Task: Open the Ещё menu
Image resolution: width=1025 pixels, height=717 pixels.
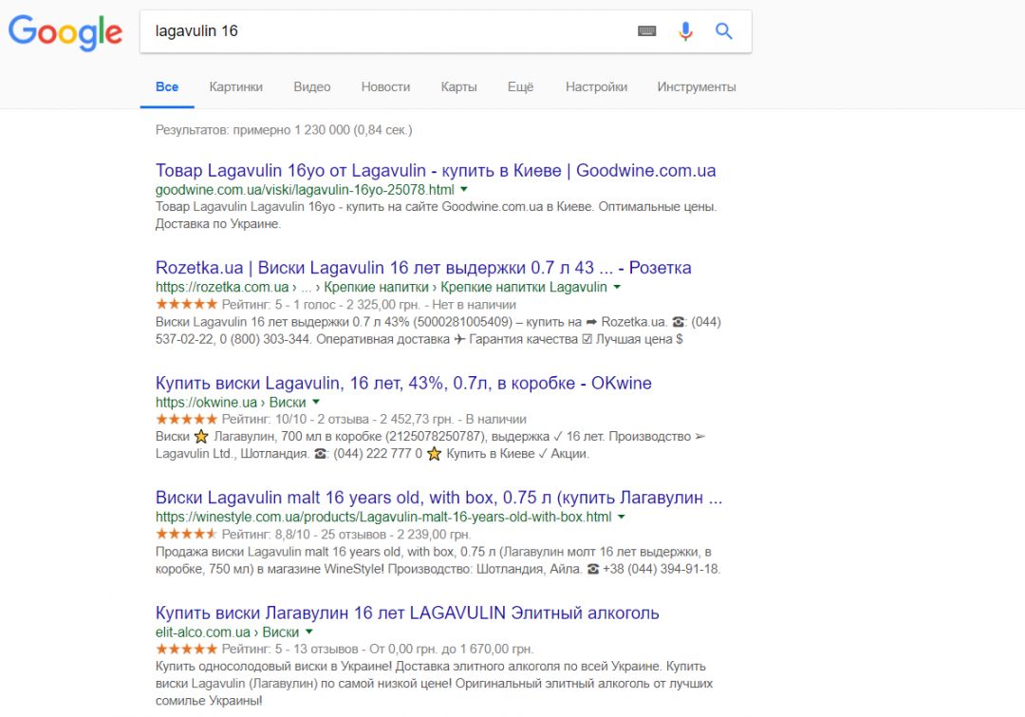Action: pos(520,87)
